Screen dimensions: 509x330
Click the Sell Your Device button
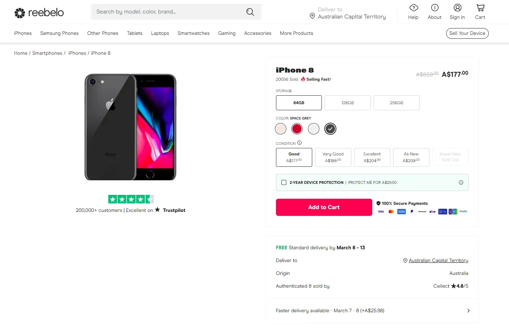[467, 33]
